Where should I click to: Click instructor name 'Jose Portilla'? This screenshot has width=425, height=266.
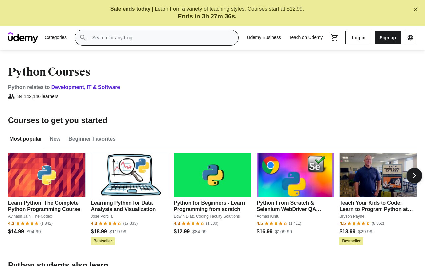[102, 216]
